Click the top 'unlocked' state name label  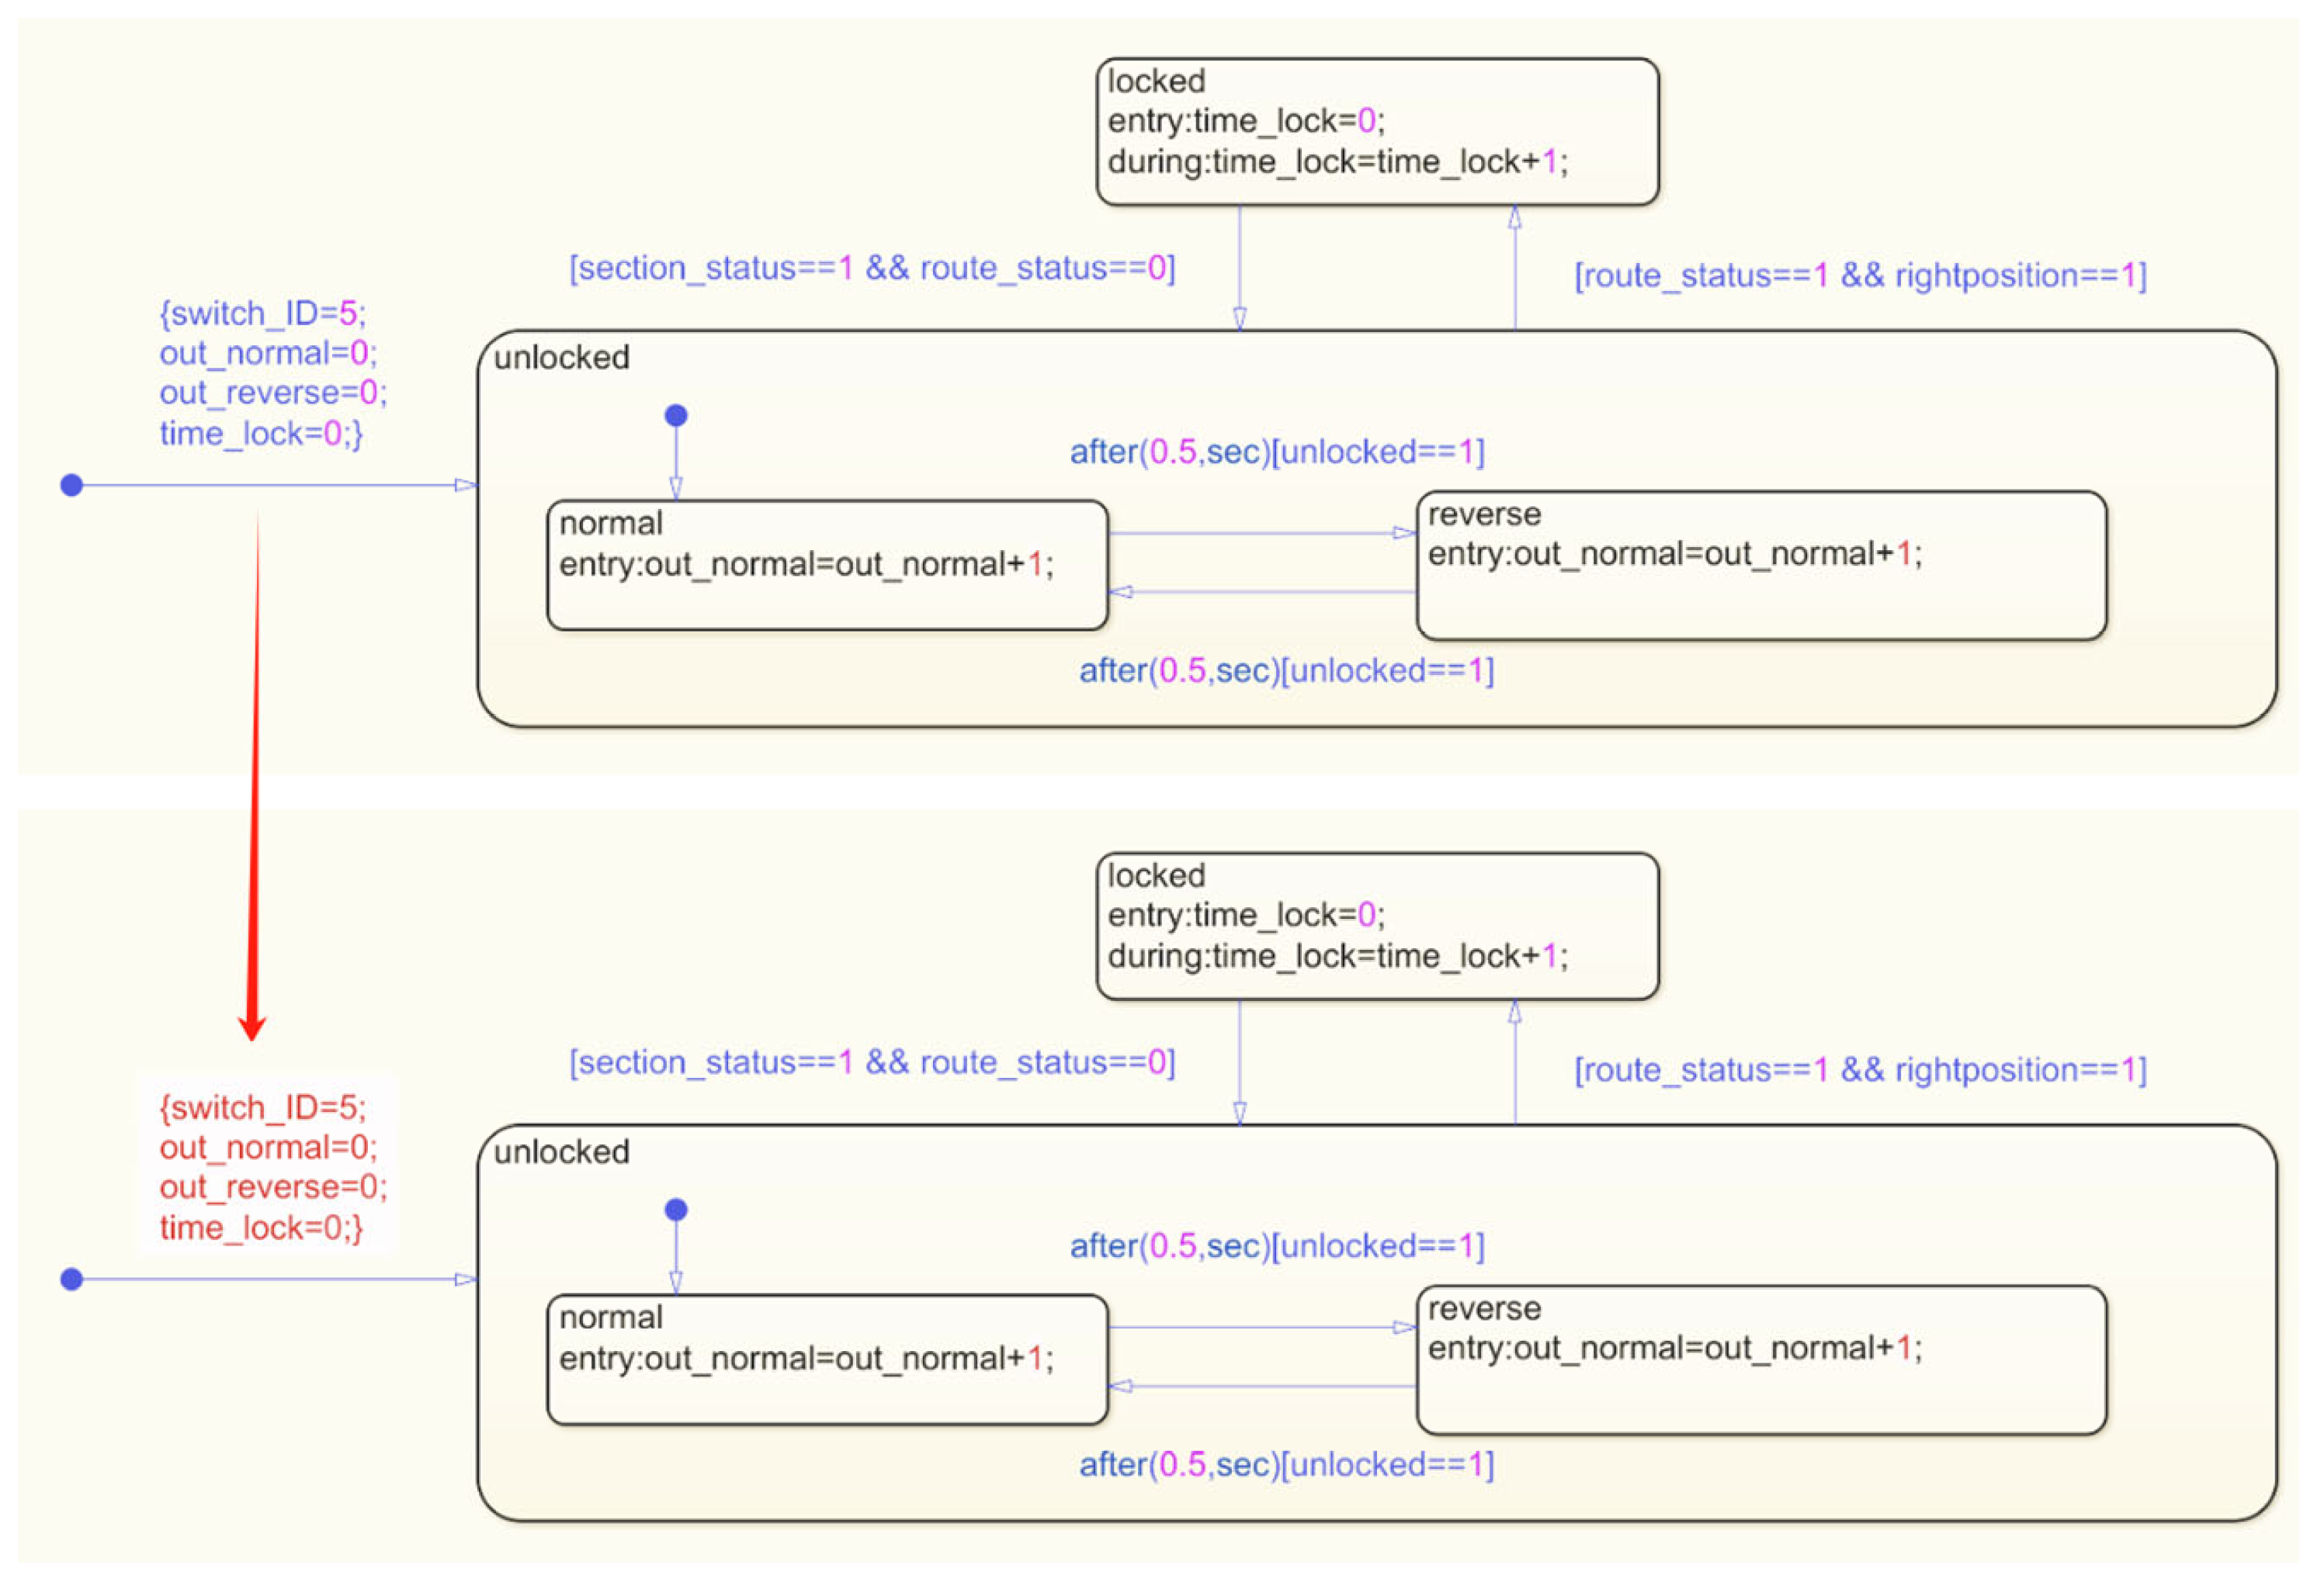pyautogui.click(x=561, y=357)
